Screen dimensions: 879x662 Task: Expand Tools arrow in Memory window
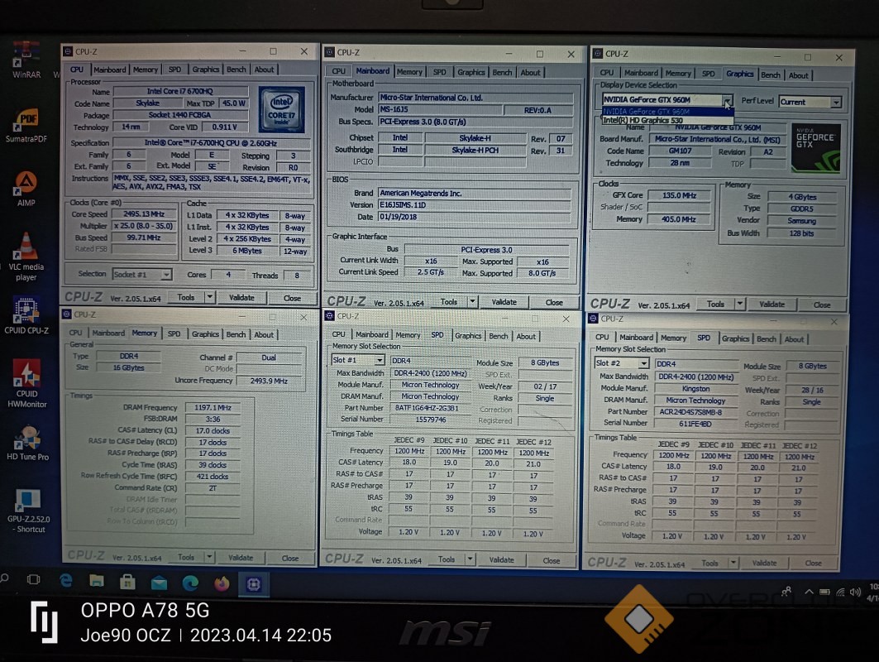pos(208,557)
